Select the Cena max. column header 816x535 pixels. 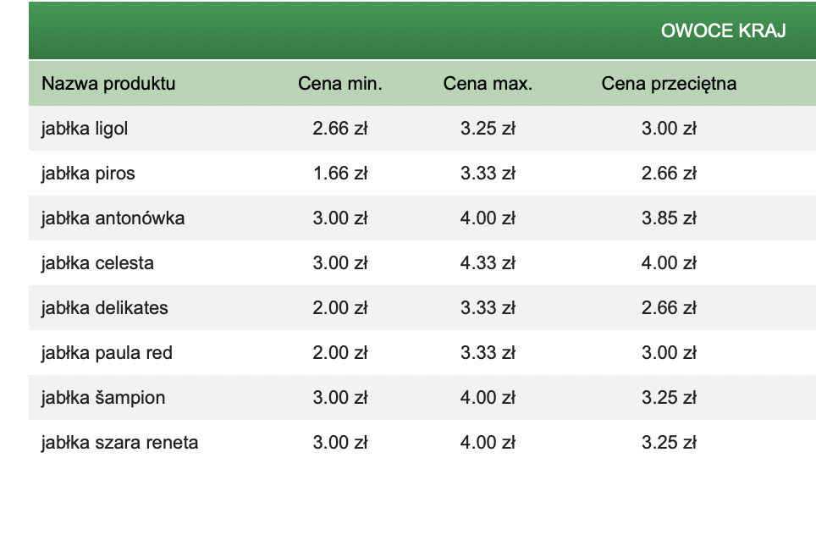[488, 84]
